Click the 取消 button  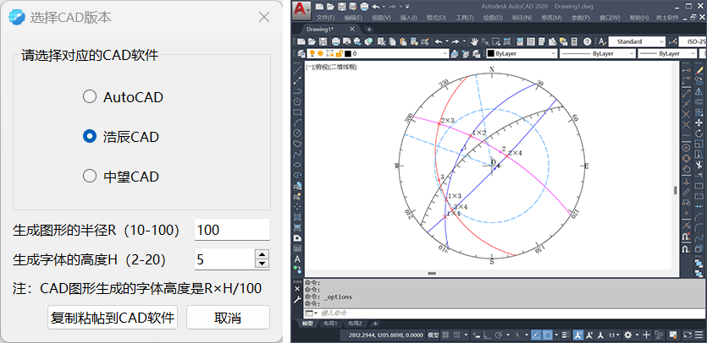click(x=228, y=318)
